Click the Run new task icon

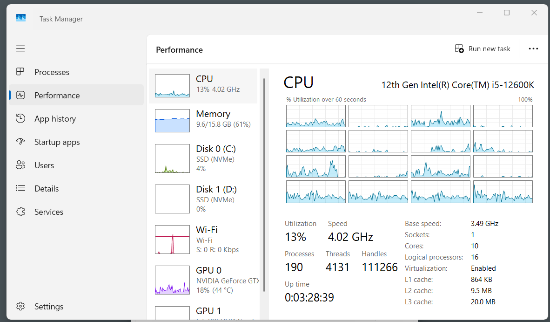459,49
